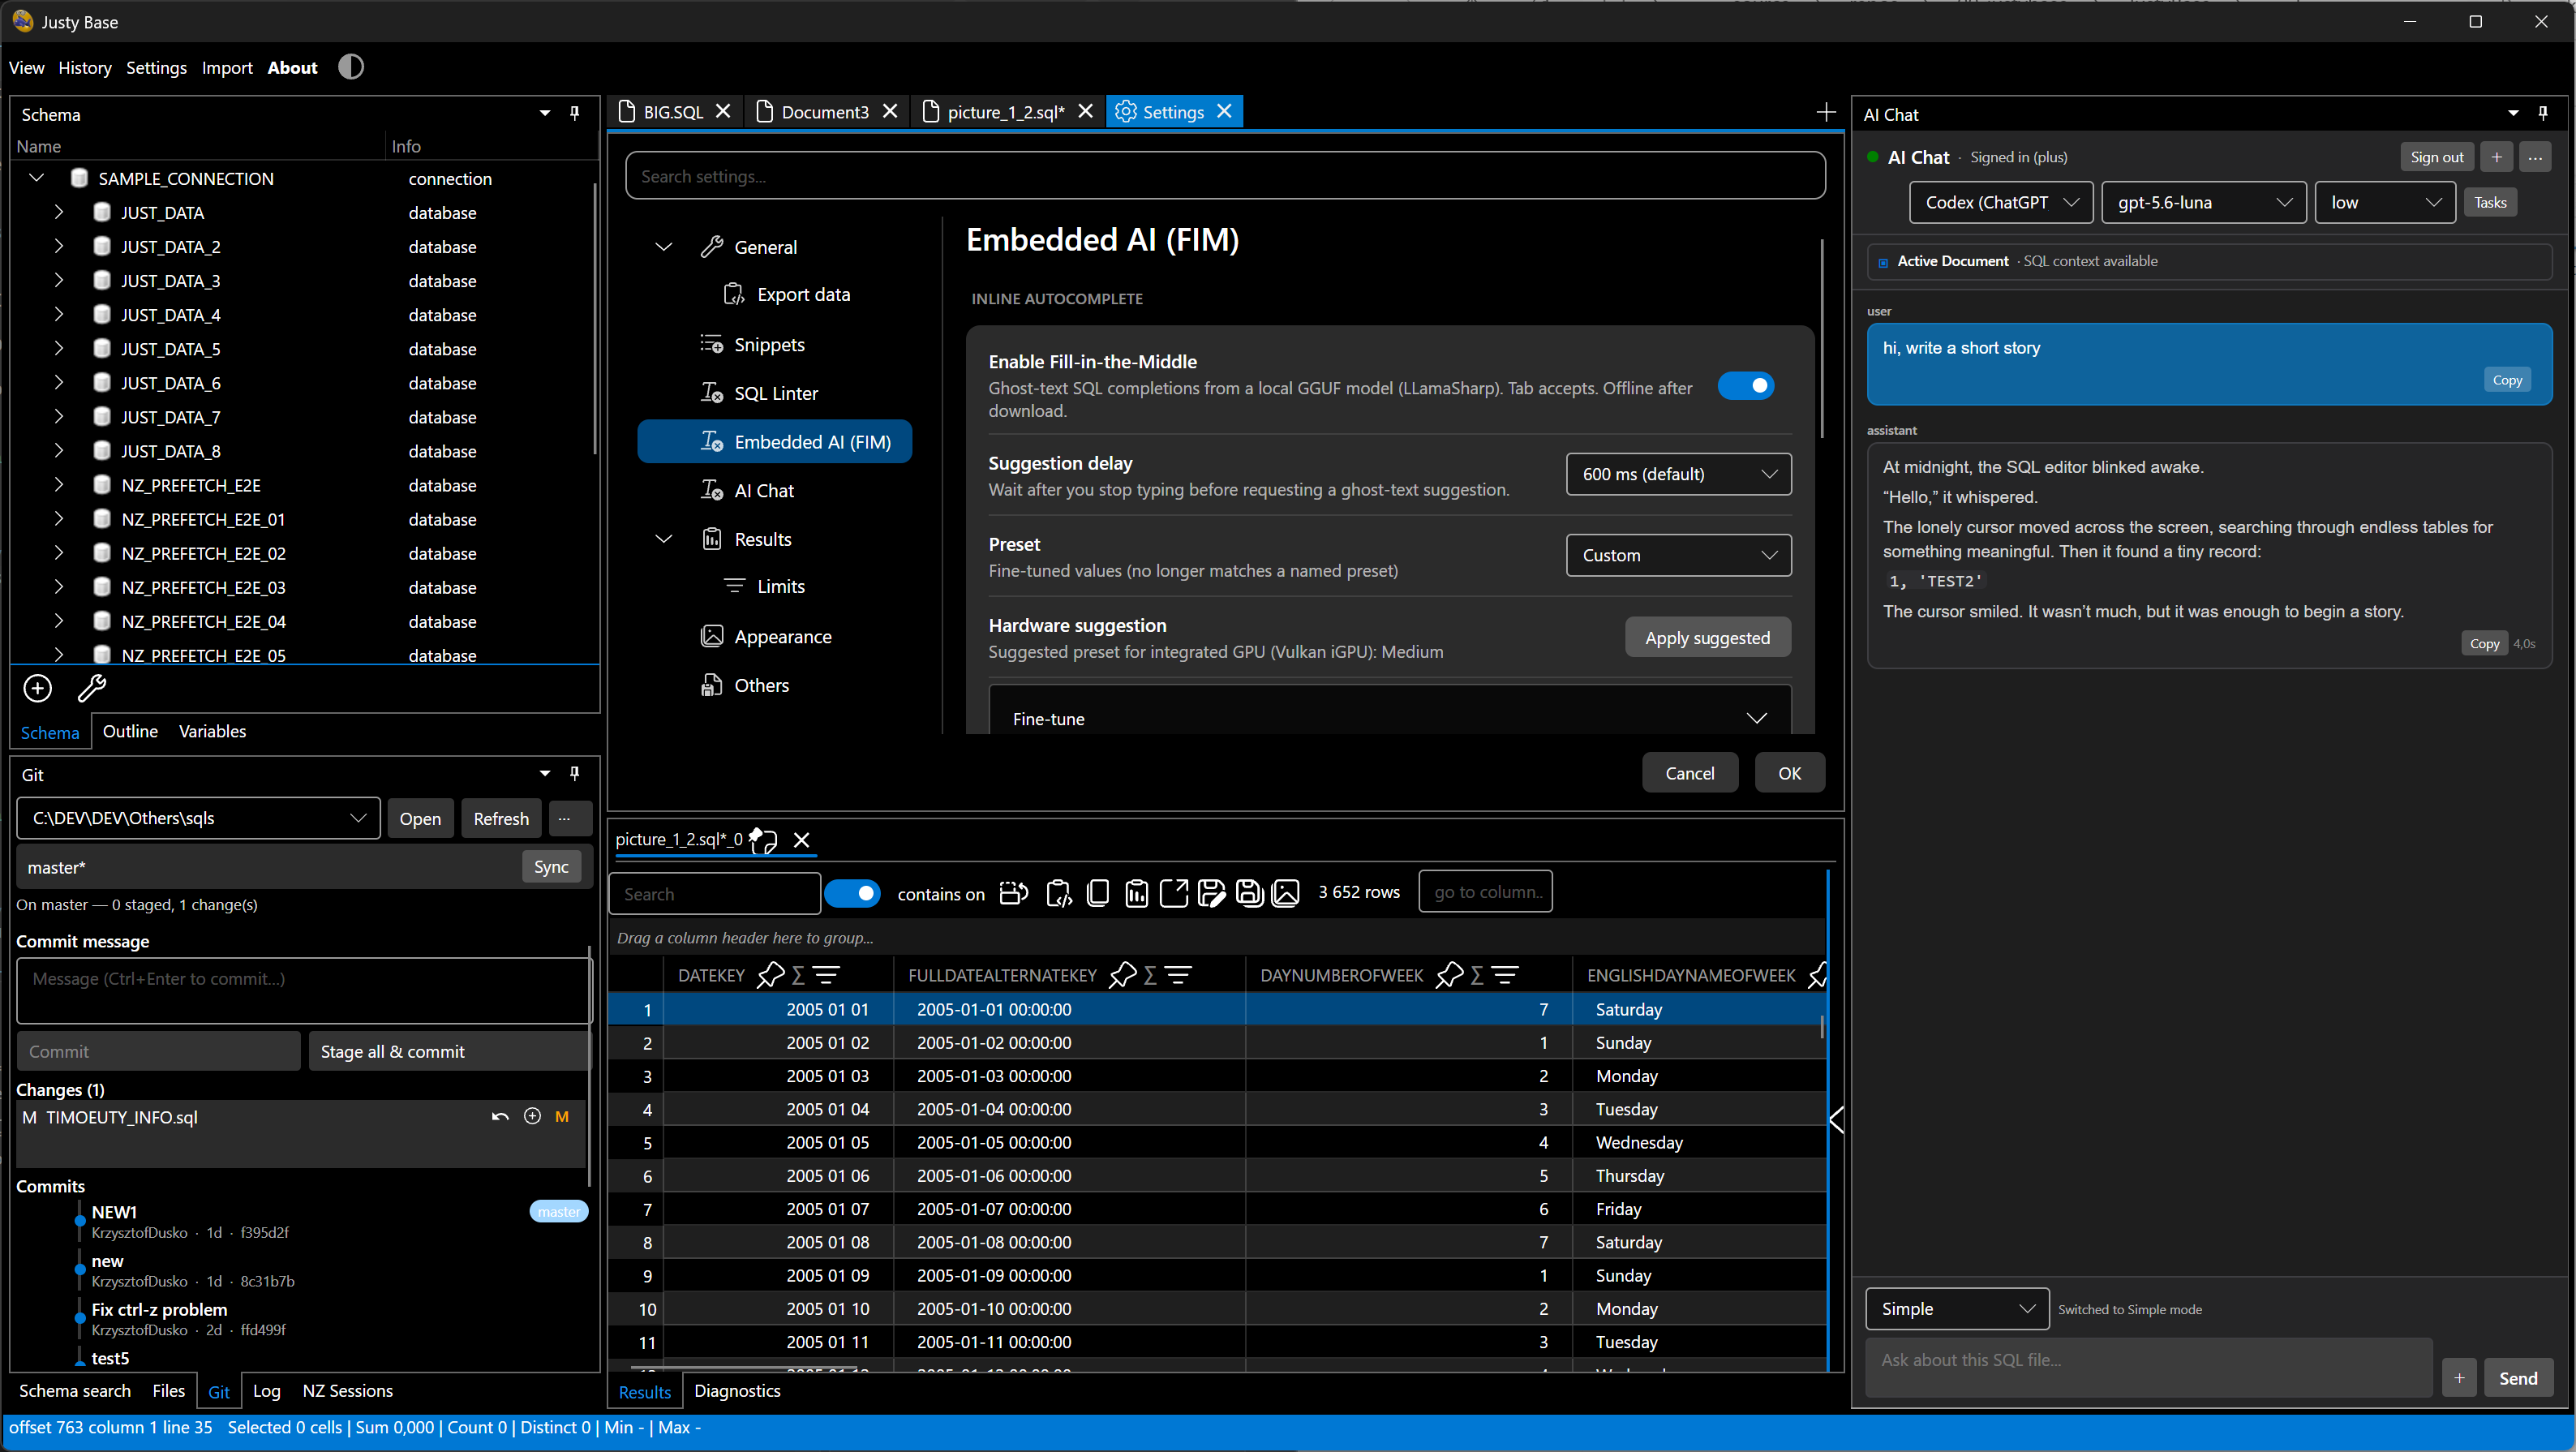Open the Git repository path dropdown
The width and height of the screenshot is (2576, 1452).
click(x=198, y=818)
